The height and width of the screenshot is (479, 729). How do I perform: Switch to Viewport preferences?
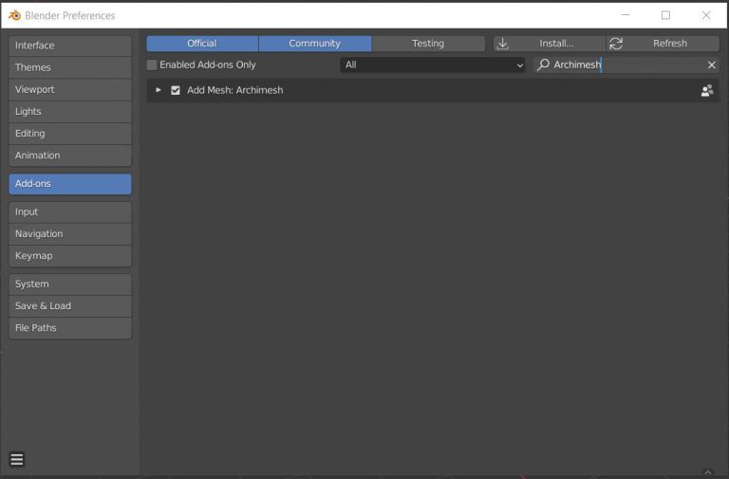(70, 89)
